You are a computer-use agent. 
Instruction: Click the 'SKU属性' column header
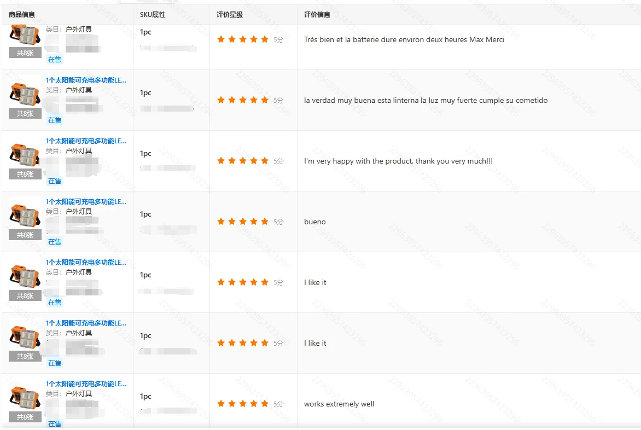153,15
